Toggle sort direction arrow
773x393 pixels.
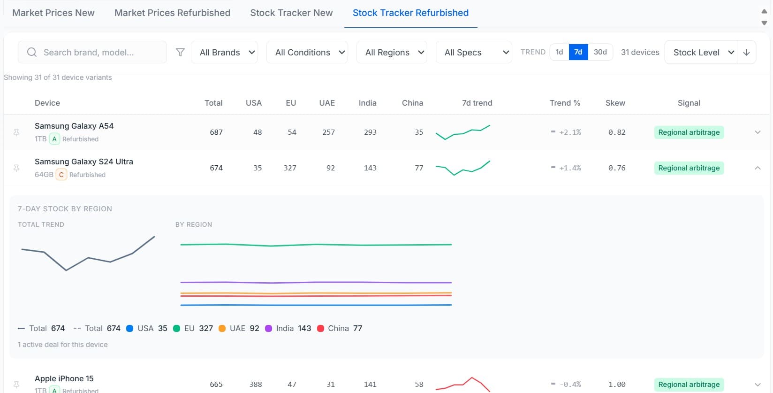(x=746, y=52)
